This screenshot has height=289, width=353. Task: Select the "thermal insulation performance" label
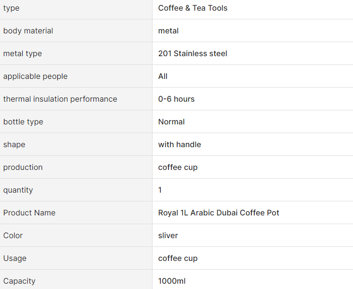click(x=60, y=99)
